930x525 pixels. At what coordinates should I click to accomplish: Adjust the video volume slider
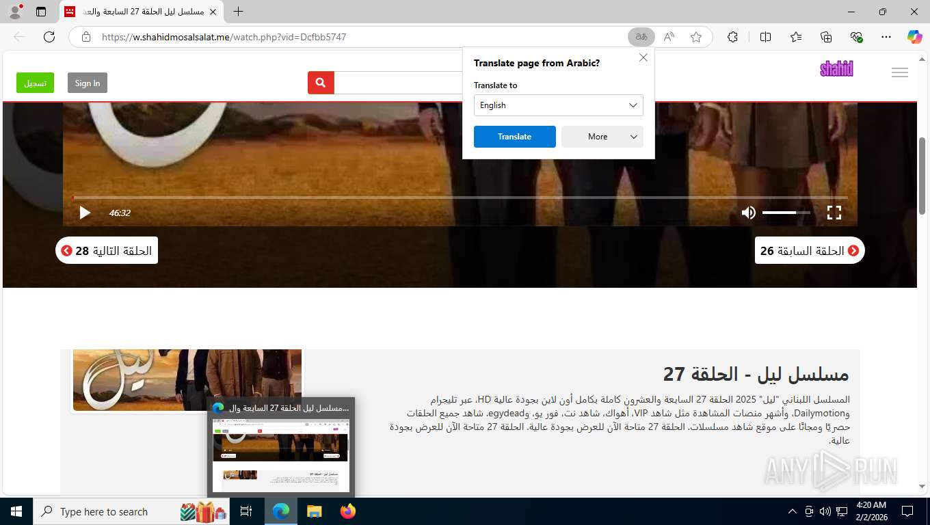coord(786,213)
